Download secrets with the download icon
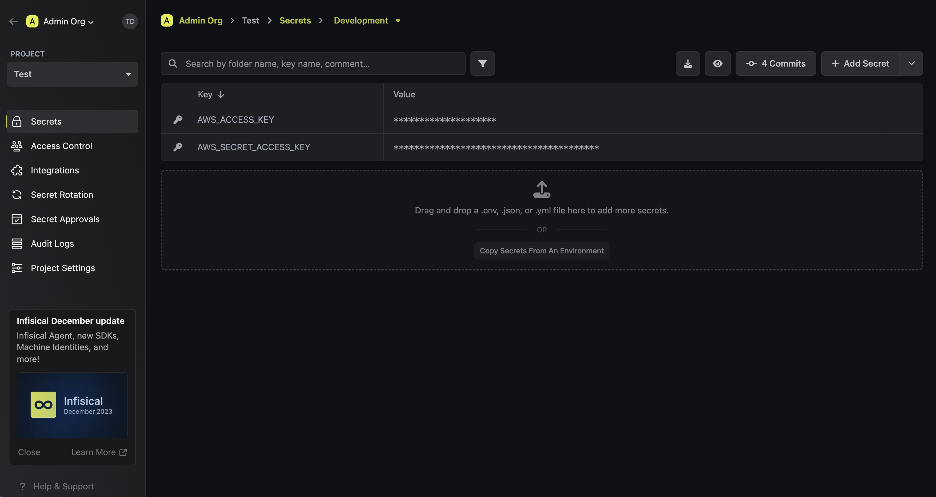This screenshot has width=936, height=497. tap(688, 63)
